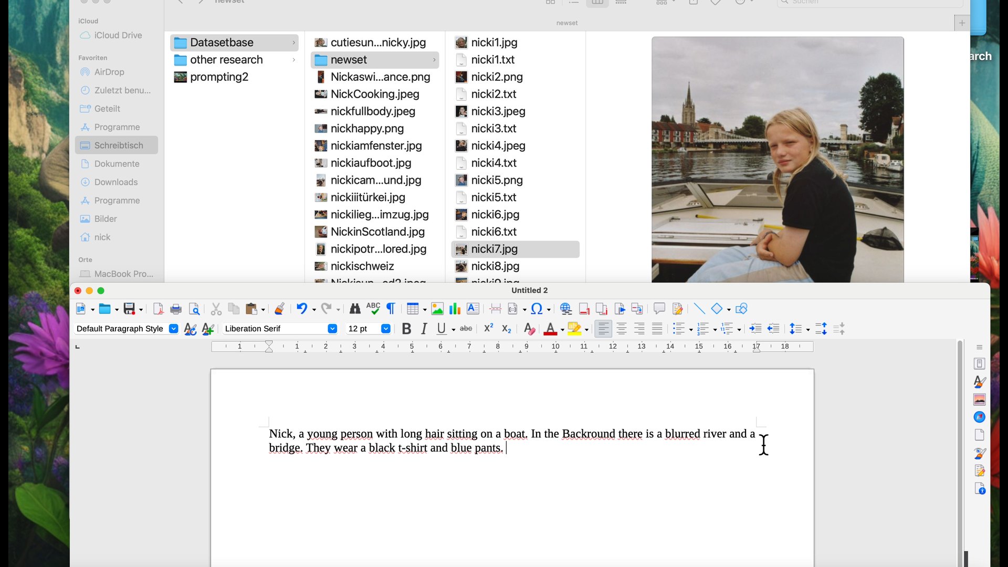Click the Insert Text Box icon
The width and height of the screenshot is (1008, 567).
click(x=473, y=309)
